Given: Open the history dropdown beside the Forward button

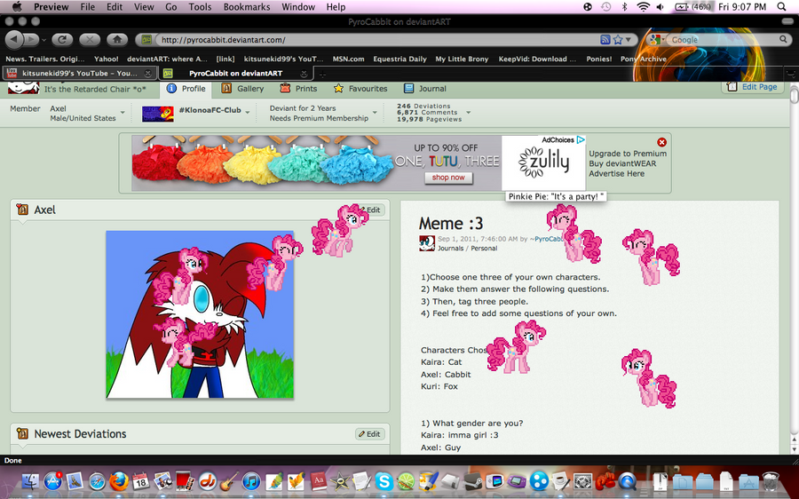Looking at the screenshot, I should pos(44,40).
